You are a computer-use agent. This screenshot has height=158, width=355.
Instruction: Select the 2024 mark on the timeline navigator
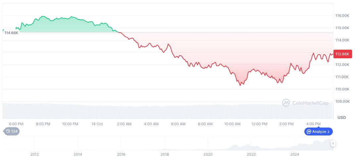click(x=295, y=154)
